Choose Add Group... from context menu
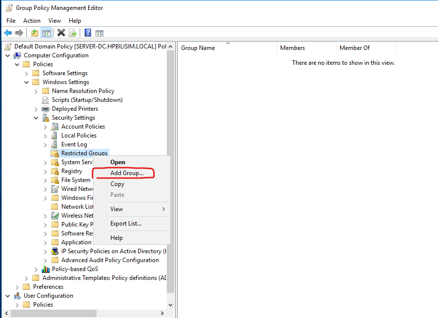 pyautogui.click(x=132, y=173)
